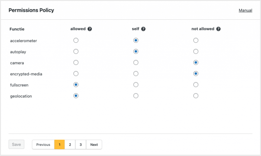Image resolution: width=261 pixels, height=156 pixels.
Task: Click the help icon beside not allowed
Action: click(x=219, y=29)
